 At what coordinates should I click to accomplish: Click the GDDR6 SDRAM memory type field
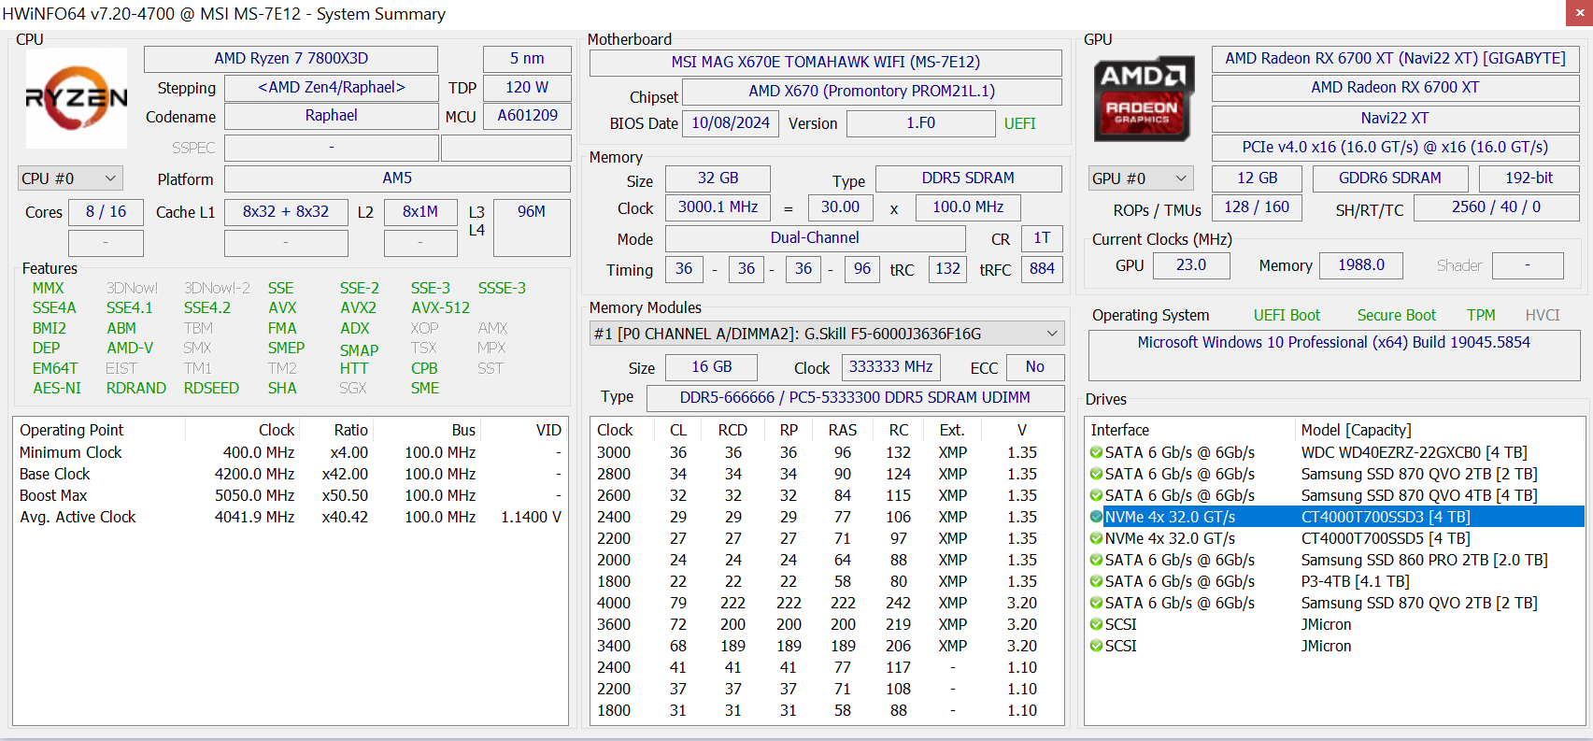(x=1389, y=178)
